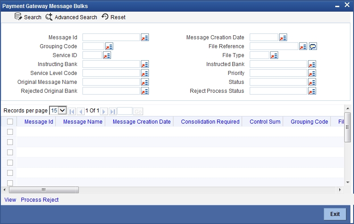The image size is (354, 224).
Task: Focus the page number input box
Action: [125, 111]
